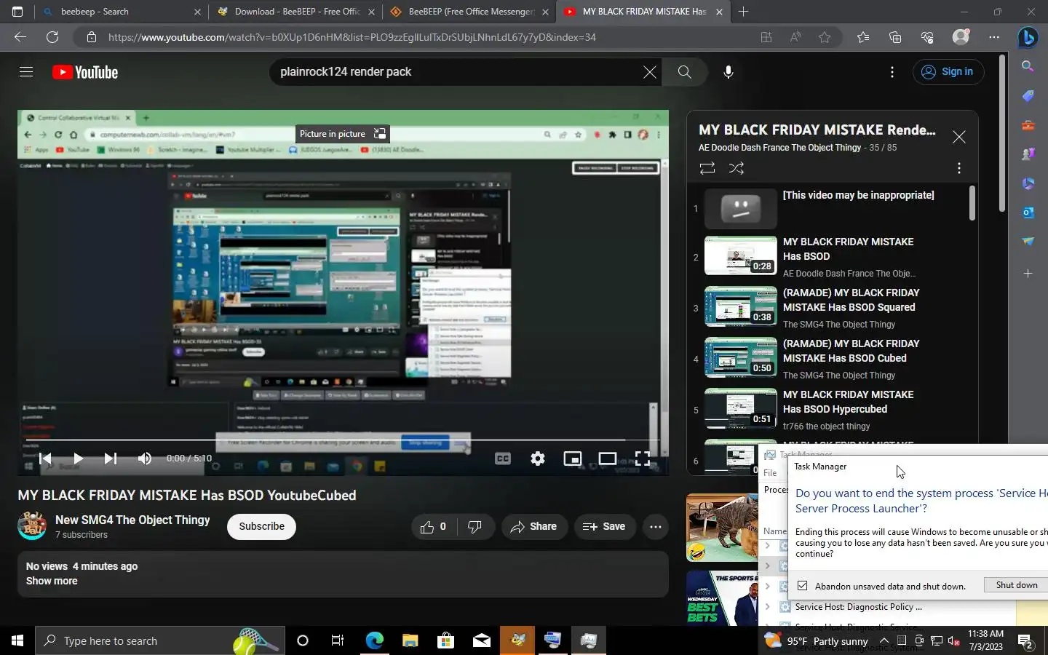This screenshot has height=655, width=1048.
Task: Click Picture in picture overlay button
Action: 342,133
